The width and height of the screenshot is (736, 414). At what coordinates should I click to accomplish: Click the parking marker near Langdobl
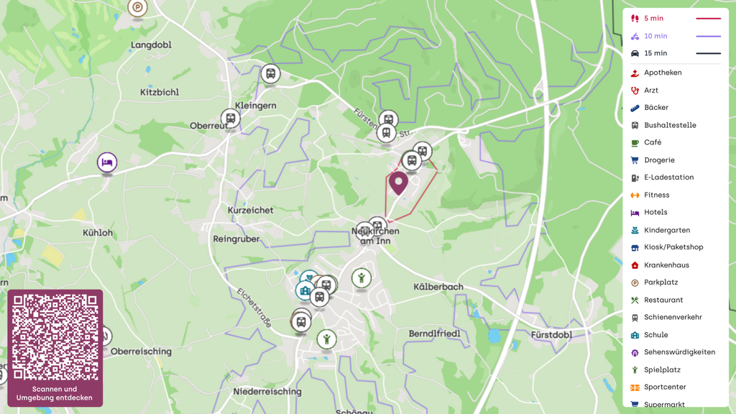tap(137, 7)
